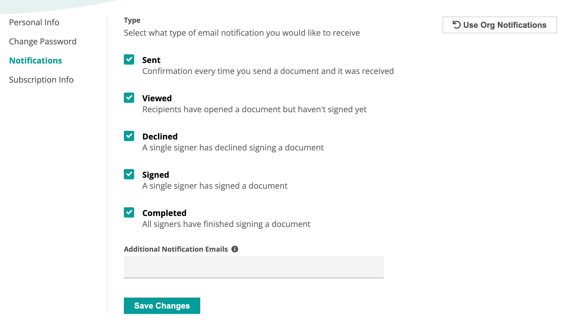Screen dimensions: 569x332
Task: Click the Save Changes button
Action: (162, 305)
